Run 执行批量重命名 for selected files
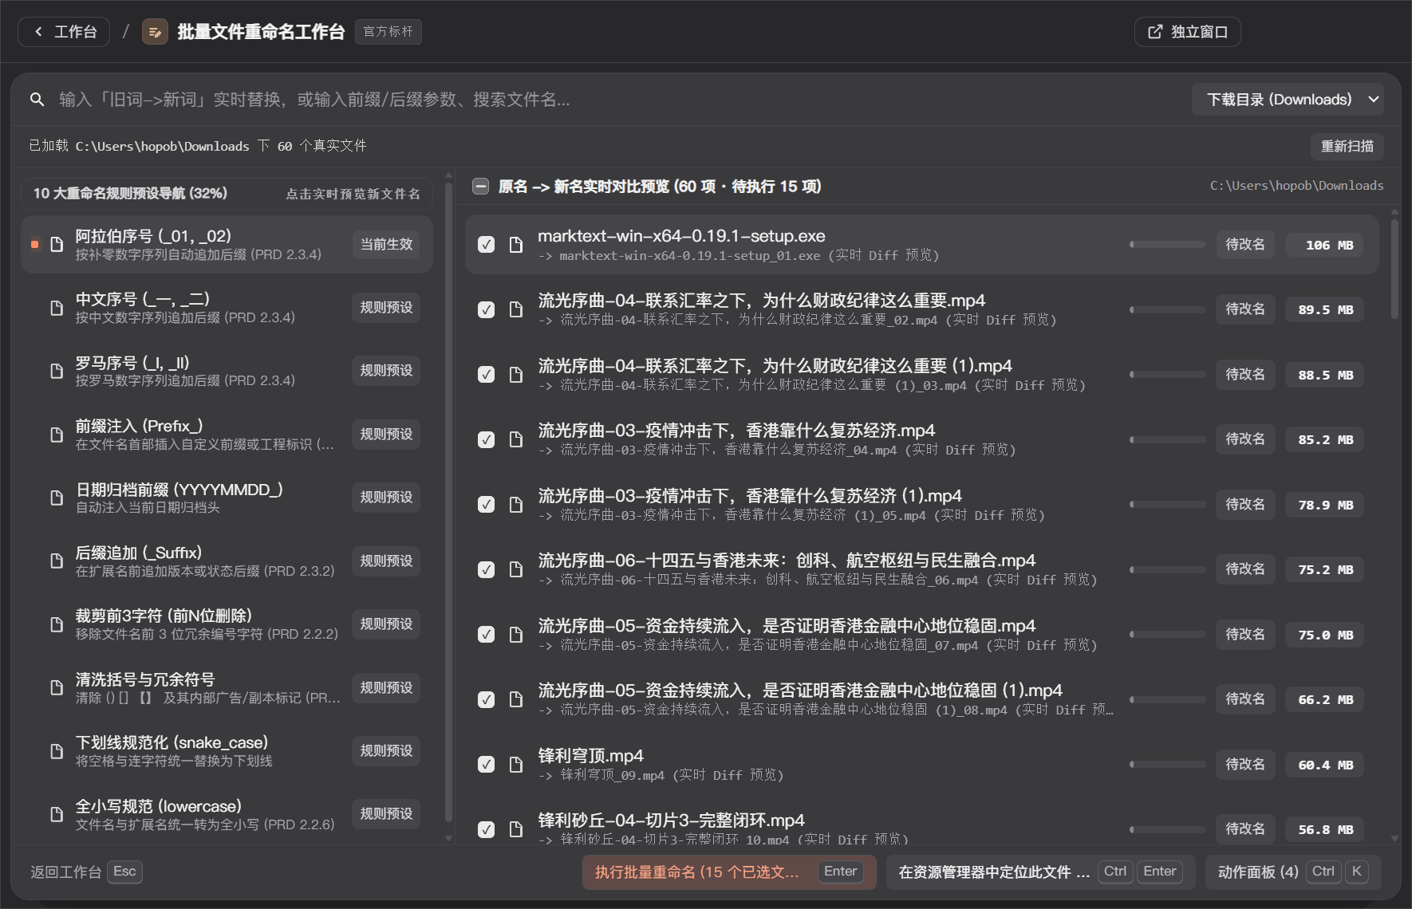The image size is (1412, 909). click(x=729, y=872)
